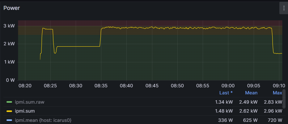The height and width of the screenshot is (124, 288).
Task: Click the 1.34 kW last value of ipmi.sum.raw
Action: click(x=224, y=102)
